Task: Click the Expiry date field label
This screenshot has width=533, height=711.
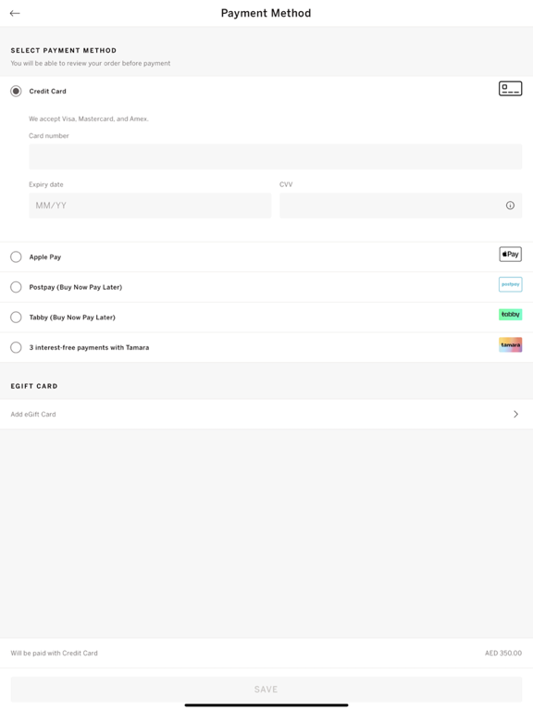Action: [45, 184]
